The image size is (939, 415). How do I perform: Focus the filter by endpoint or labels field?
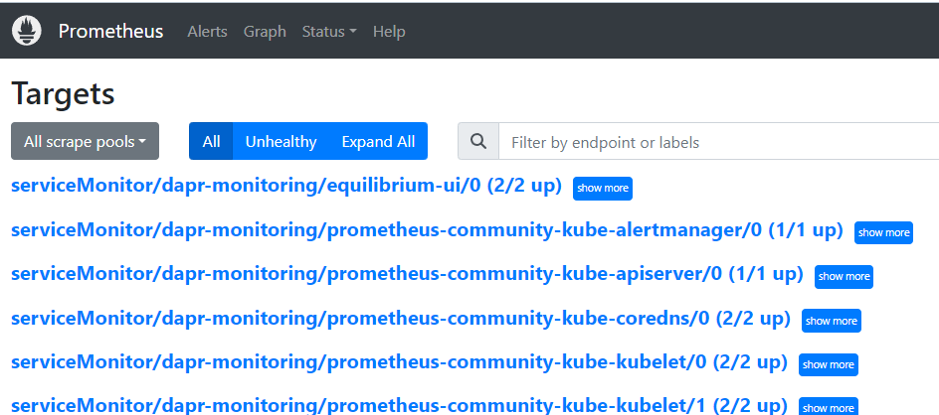pyautogui.click(x=718, y=141)
